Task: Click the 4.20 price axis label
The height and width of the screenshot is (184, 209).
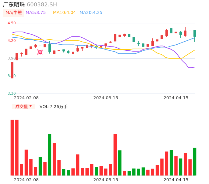Action: (x=12, y=41)
